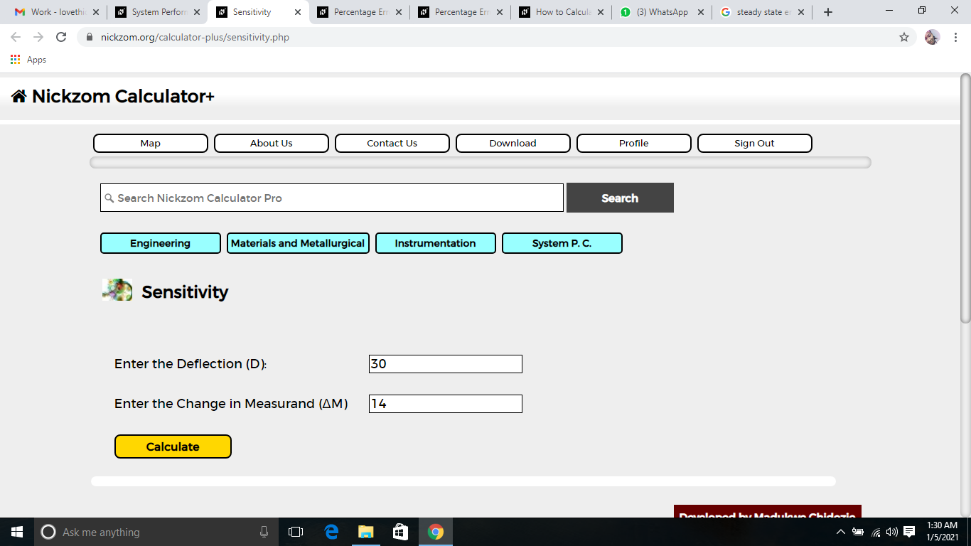Click the page vertical scrollbar
Image resolution: width=971 pixels, height=546 pixels.
965,199
